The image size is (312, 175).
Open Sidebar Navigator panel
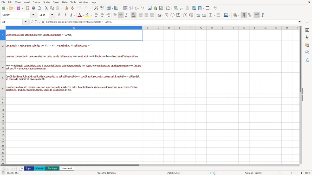coord(307,52)
